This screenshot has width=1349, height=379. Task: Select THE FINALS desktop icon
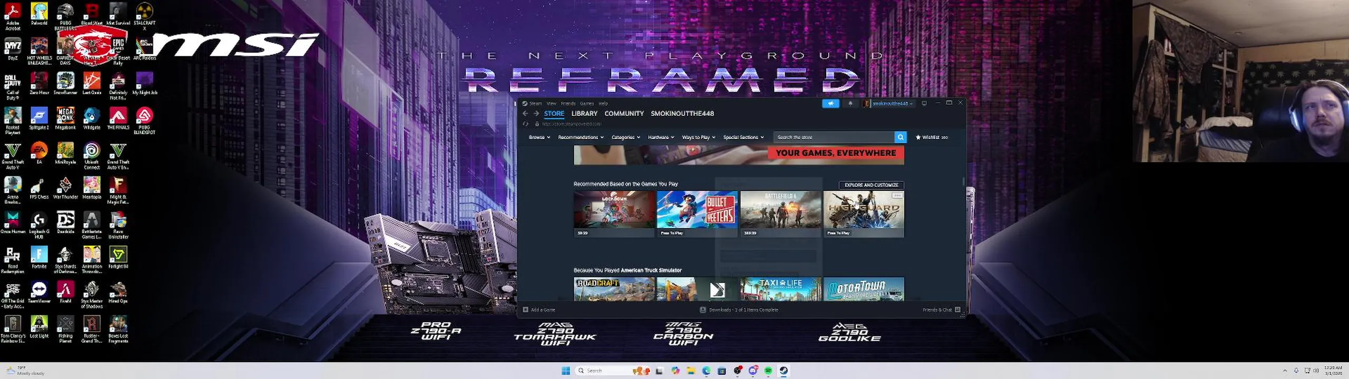point(118,118)
